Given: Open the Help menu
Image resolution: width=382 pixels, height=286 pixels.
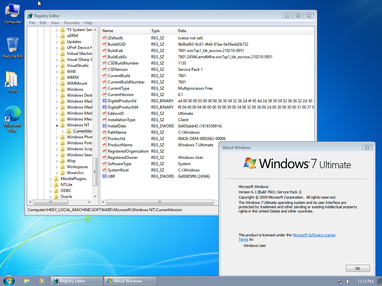Looking at the screenshot, I should point(88,23).
